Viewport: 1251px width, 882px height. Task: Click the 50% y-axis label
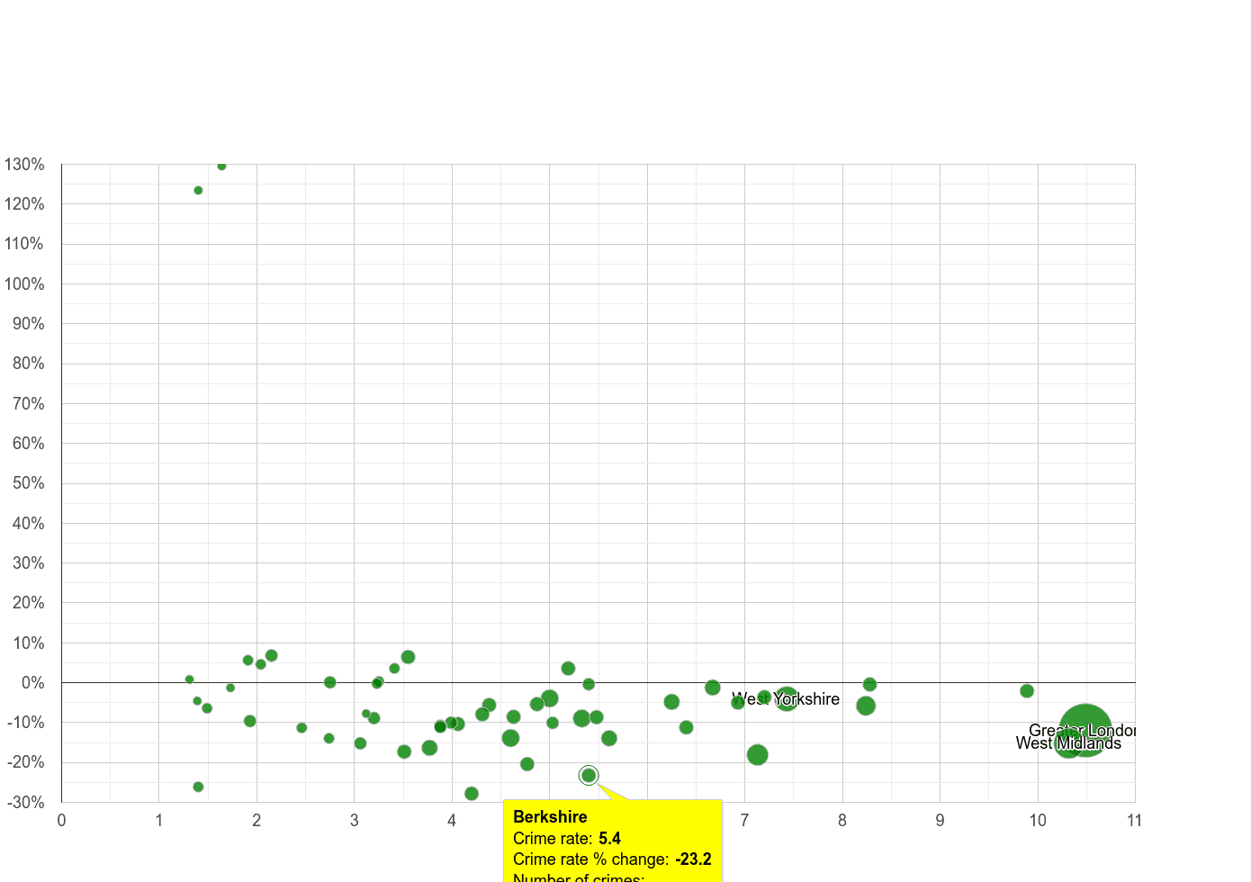[28, 483]
